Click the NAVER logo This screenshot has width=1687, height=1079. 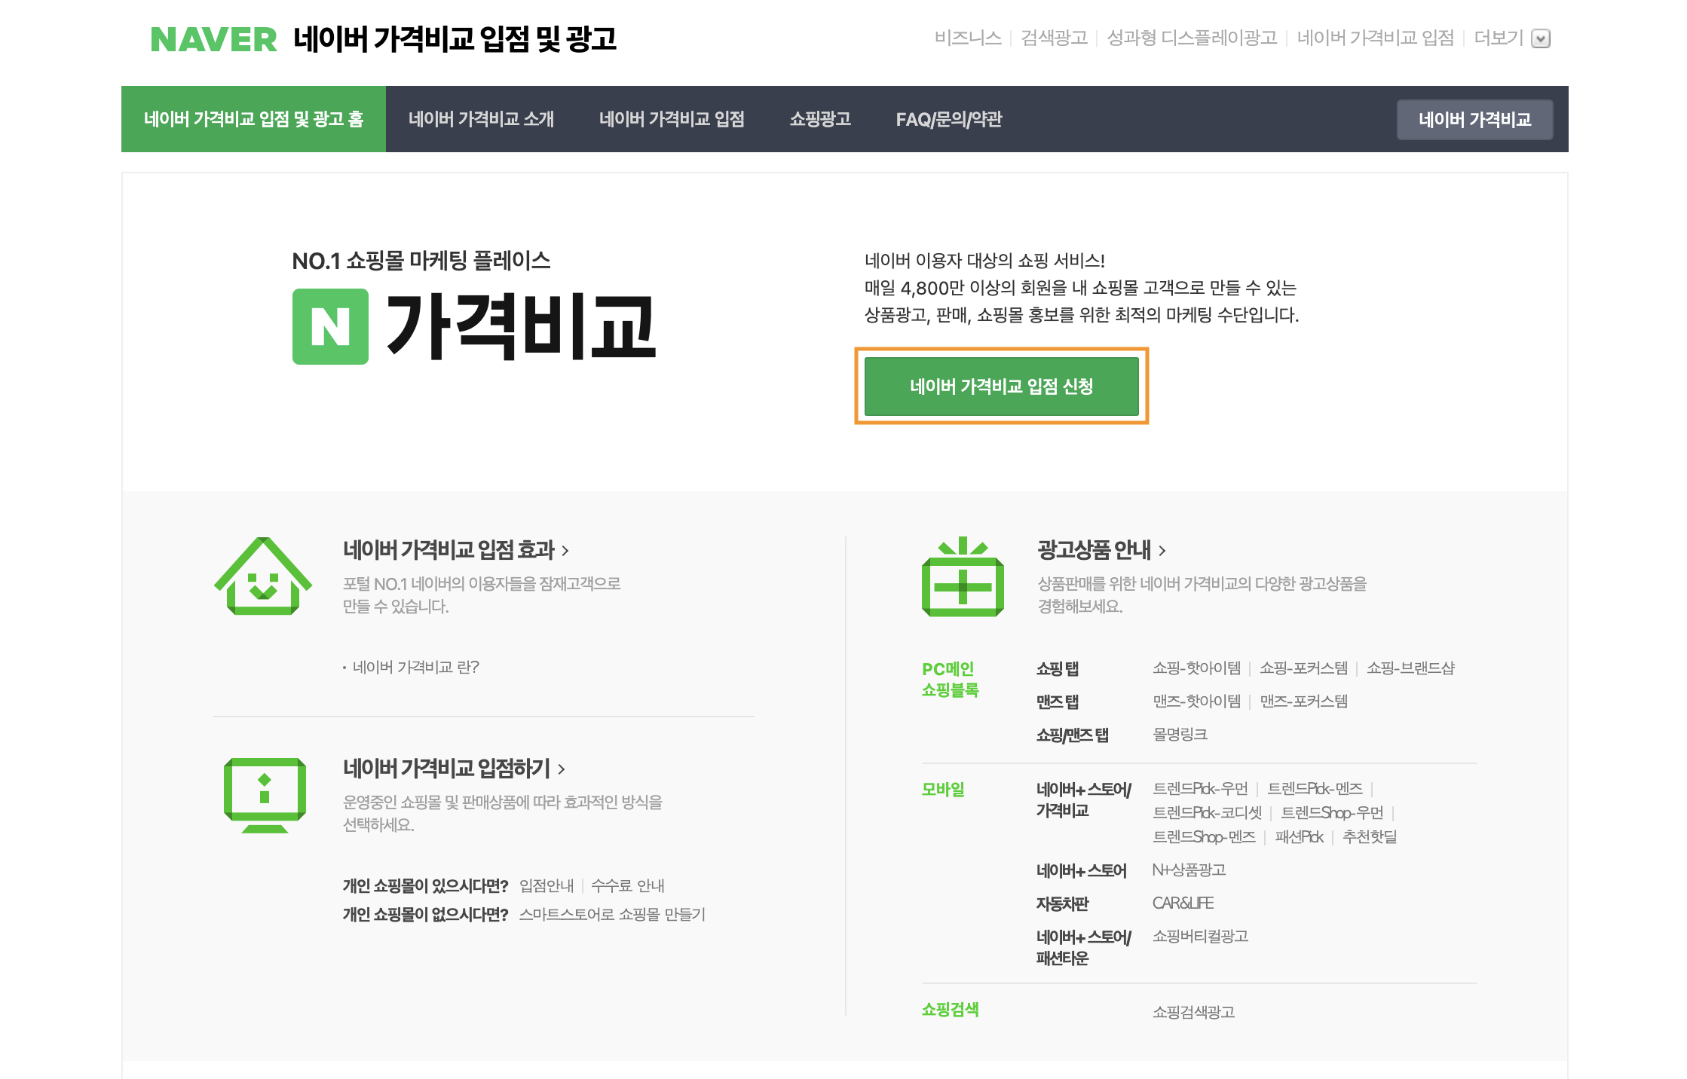[214, 39]
